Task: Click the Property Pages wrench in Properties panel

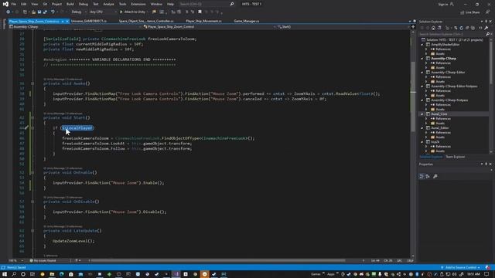Action: pyautogui.click(x=435, y=177)
